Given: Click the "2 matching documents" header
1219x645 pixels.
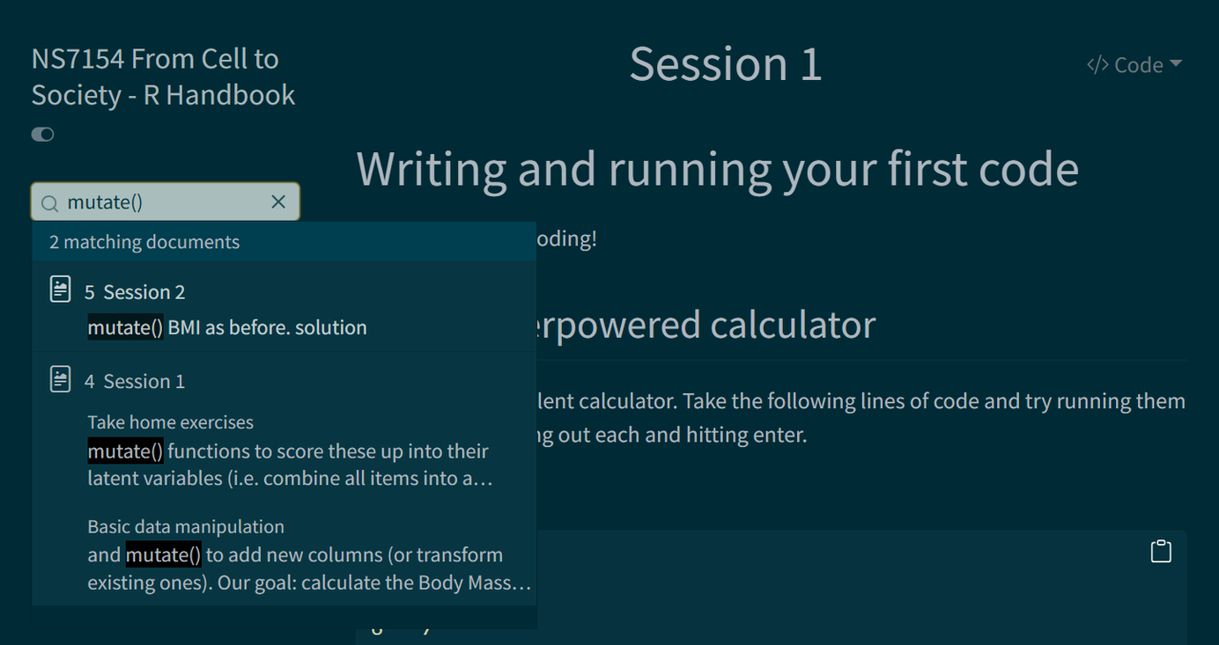Looking at the screenshot, I should [145, 242].
